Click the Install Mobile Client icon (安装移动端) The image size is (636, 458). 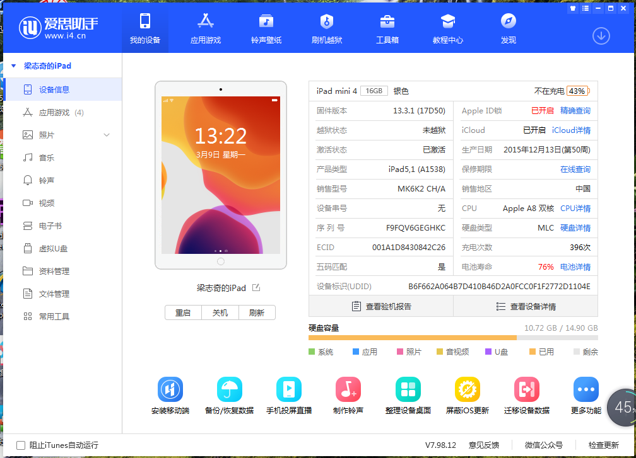tap(170, 390)
